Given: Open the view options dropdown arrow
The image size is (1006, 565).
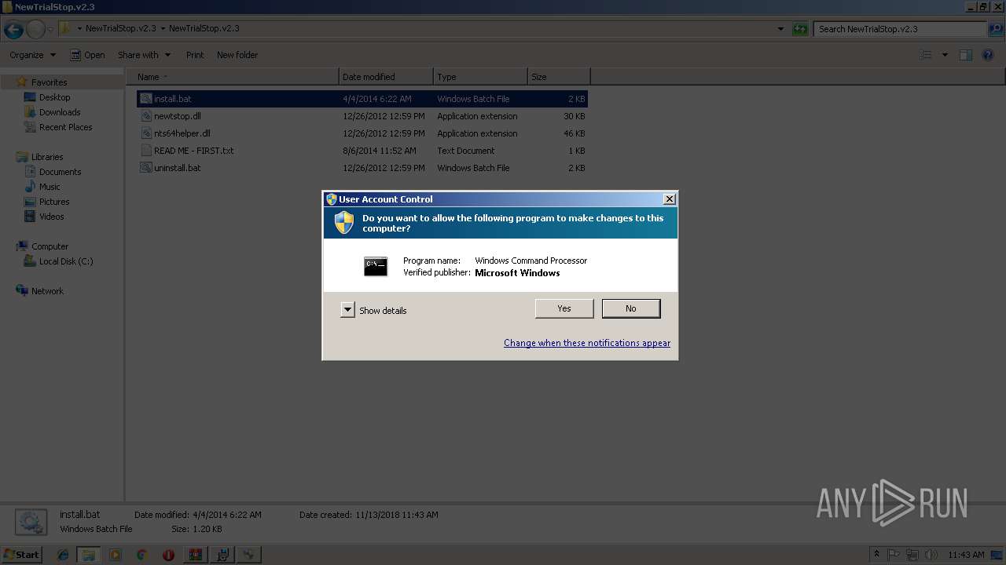Looking at the screenshot, I should [x=945, y=55].
